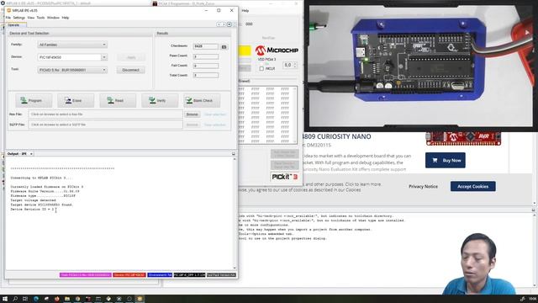Open Microsoft Edge from the taskbar
The width and height of the screenshot is (538, 303).
click(x=36, y=299)
